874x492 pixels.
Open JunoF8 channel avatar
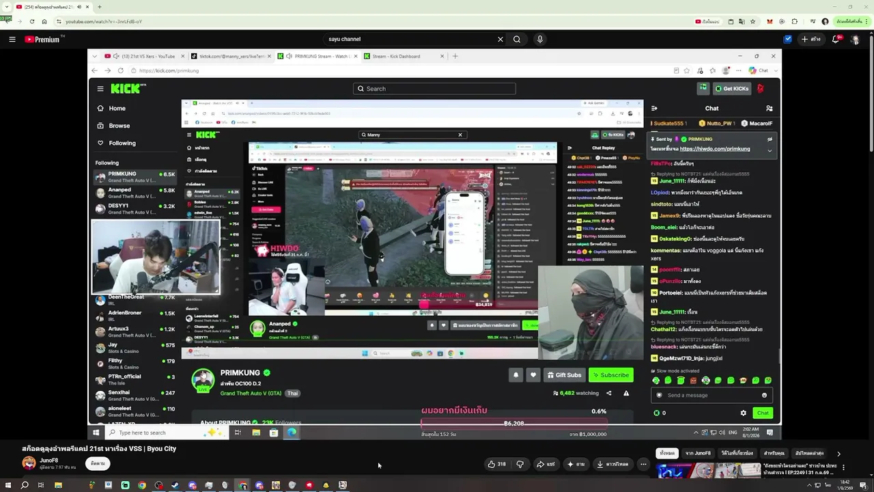point(29,463)
